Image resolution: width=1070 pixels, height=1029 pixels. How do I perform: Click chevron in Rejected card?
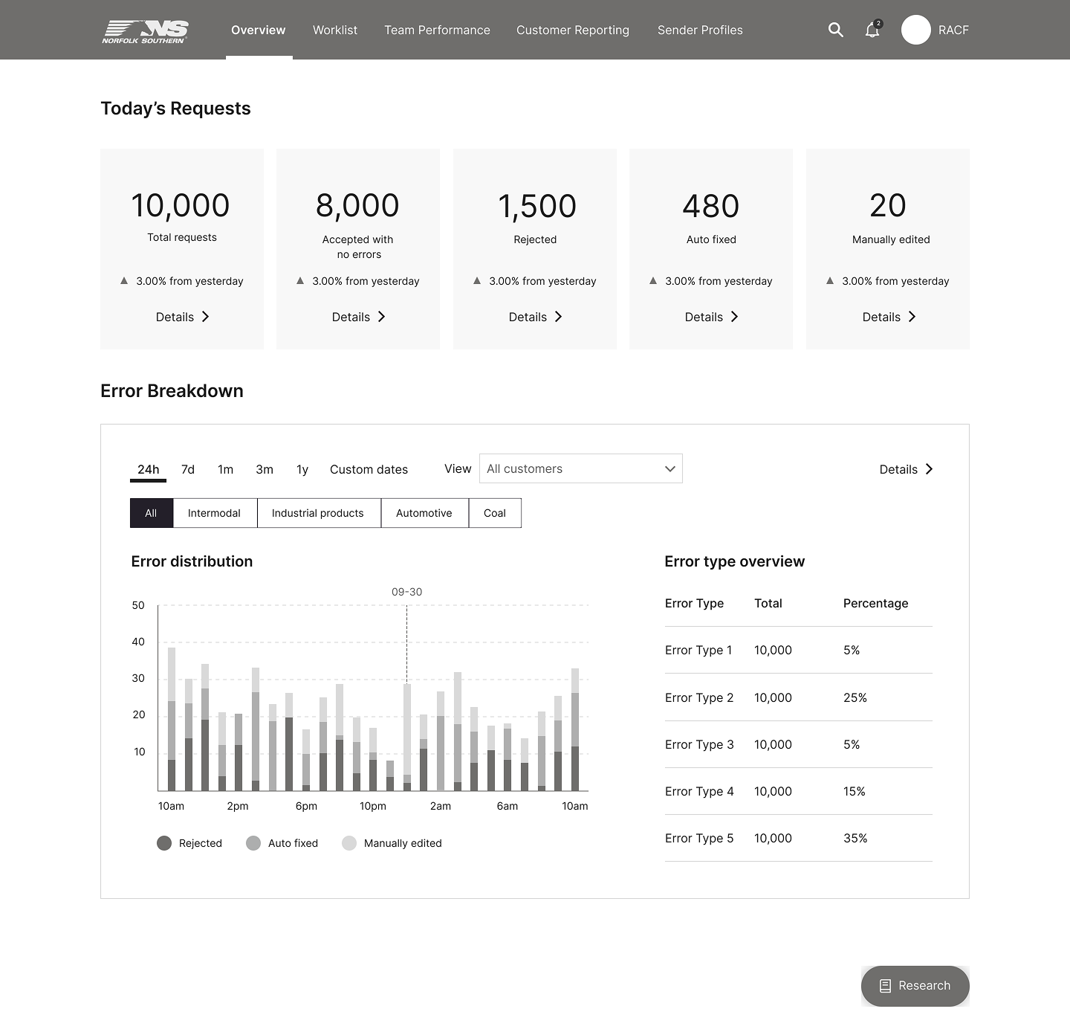[x=559, y=317]
